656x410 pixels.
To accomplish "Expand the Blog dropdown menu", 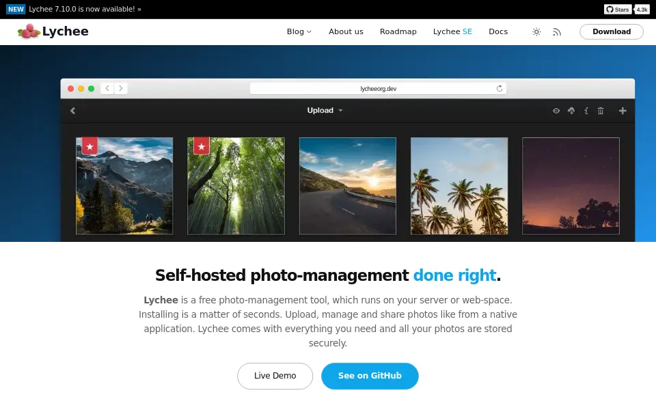I will 299,32.
